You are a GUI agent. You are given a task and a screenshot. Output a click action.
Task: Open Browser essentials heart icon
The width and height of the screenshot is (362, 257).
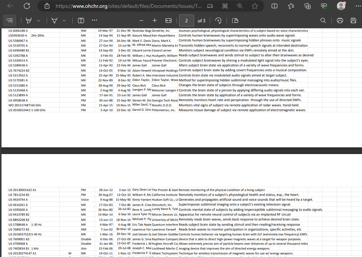click(324, 6)
